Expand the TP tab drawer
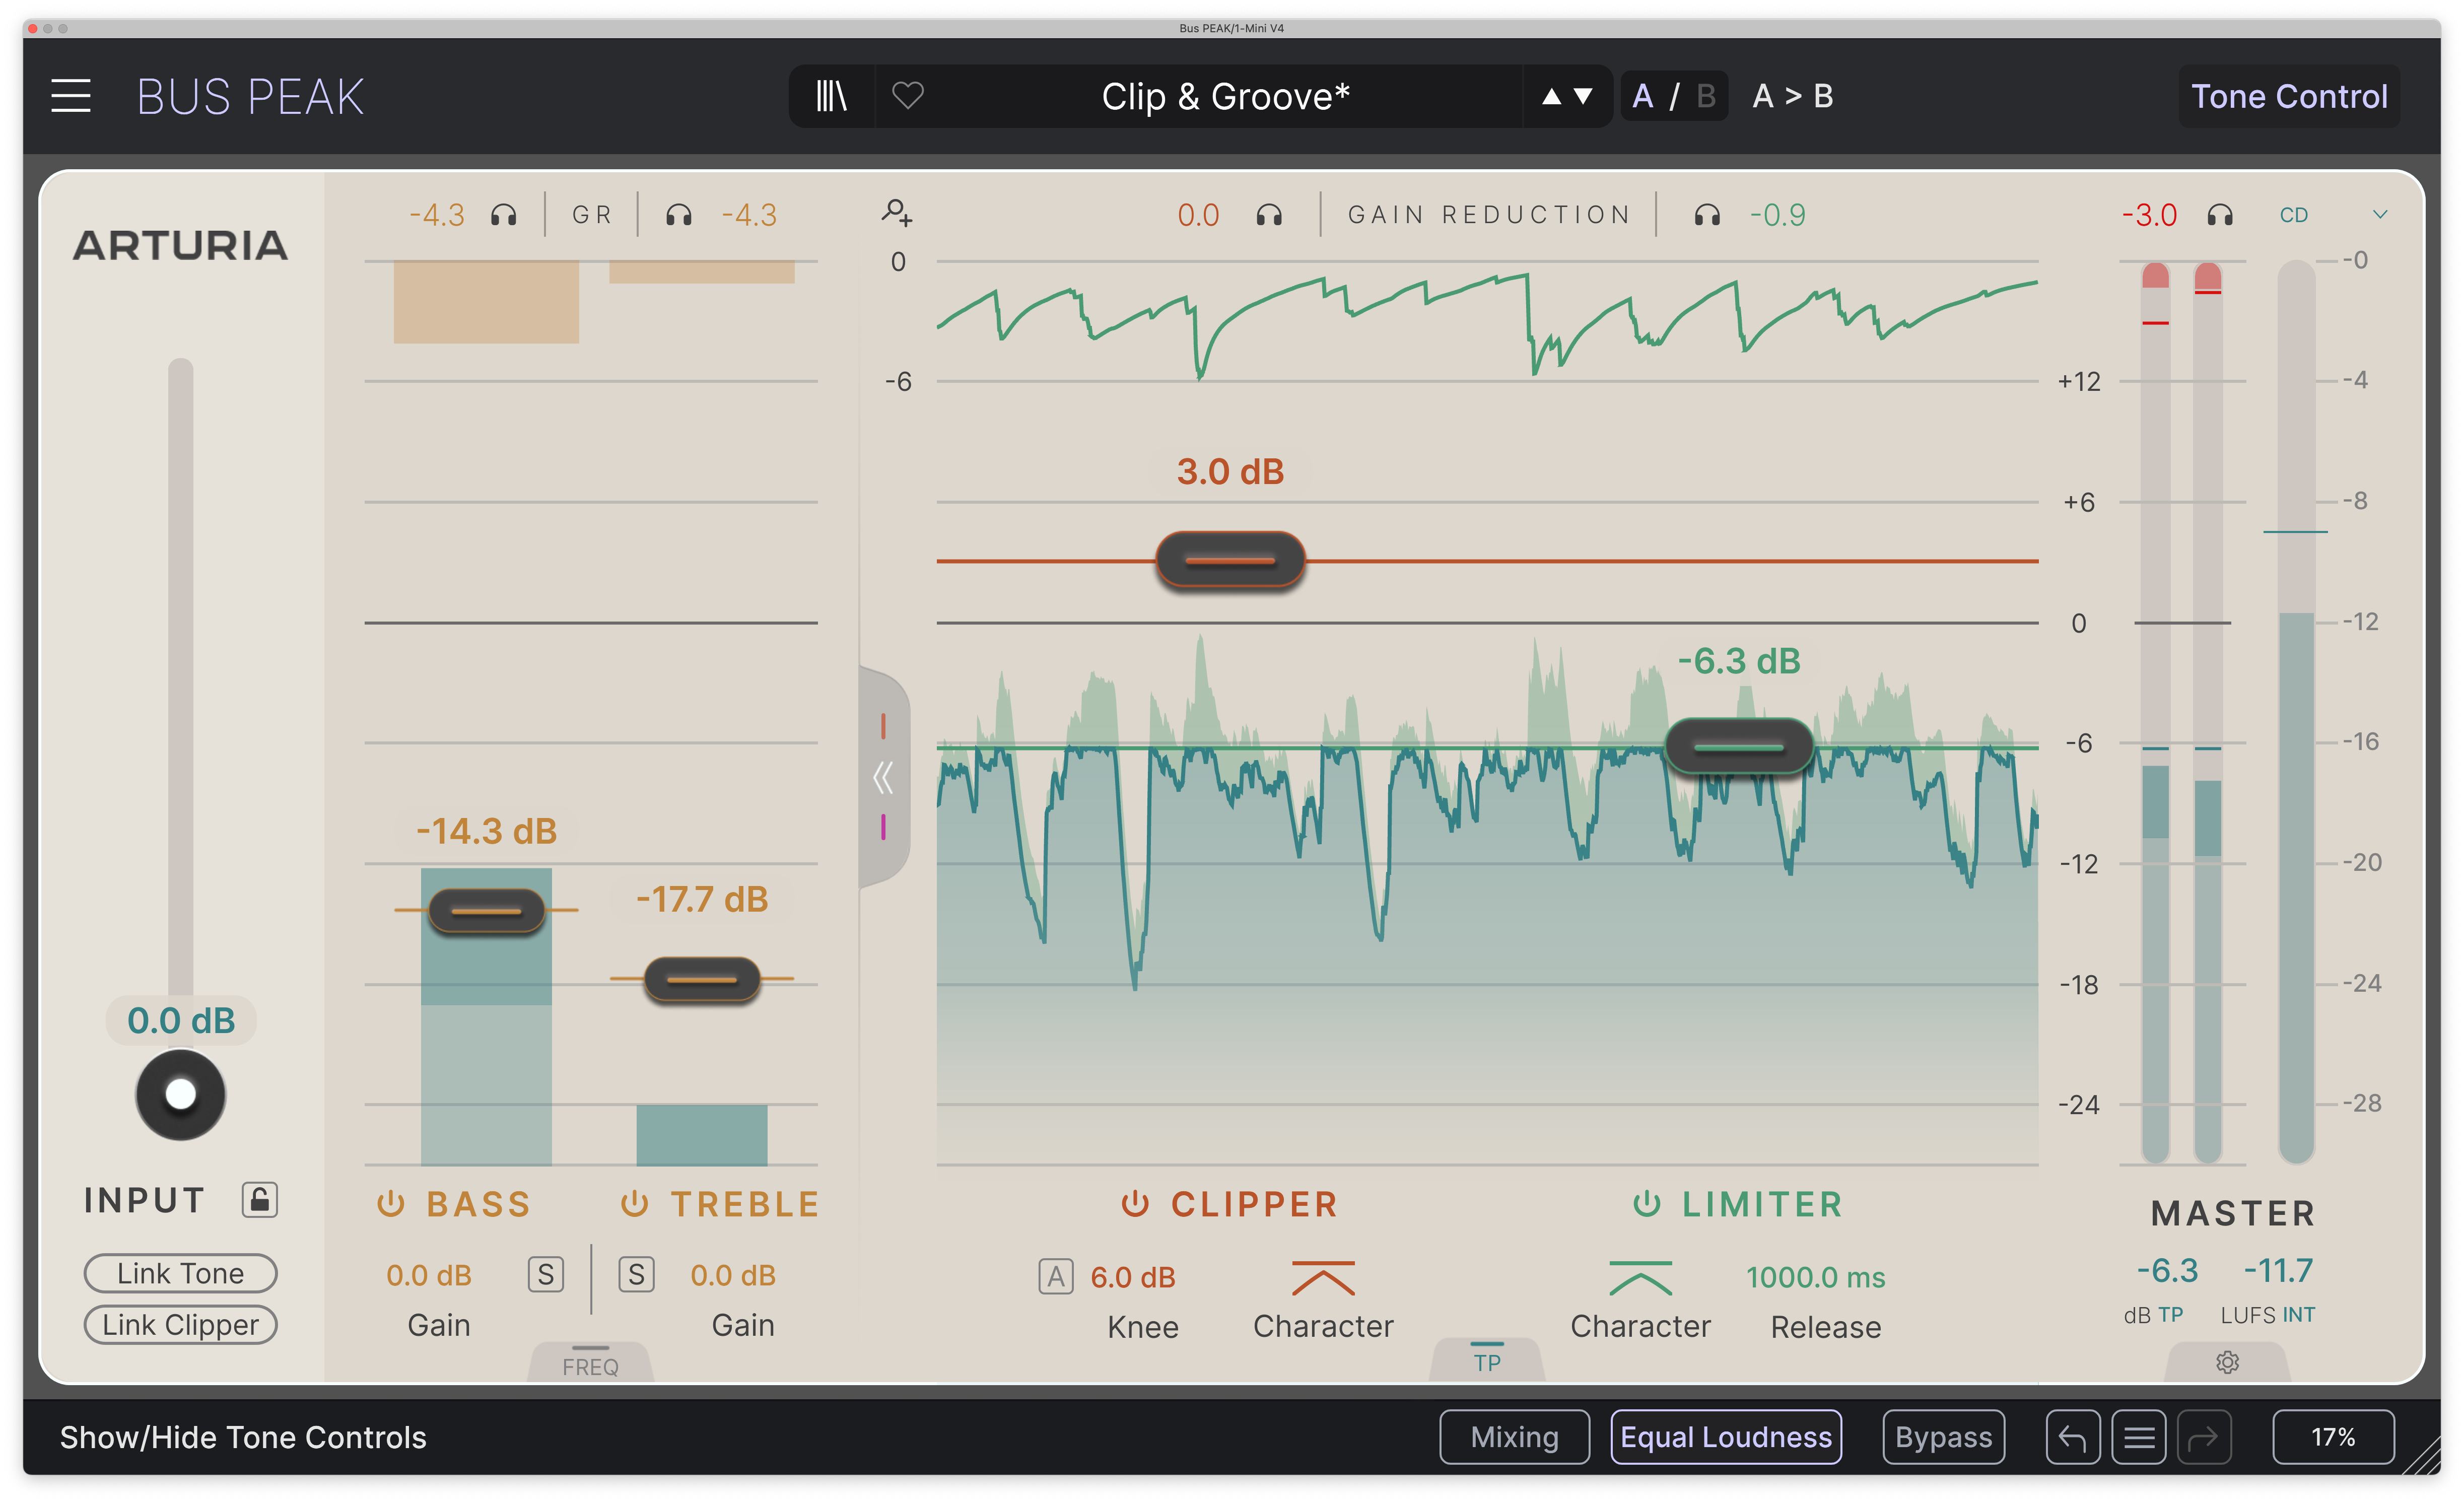The height and width of the screenshot is (1502, 2464). click(1487, 1360)
